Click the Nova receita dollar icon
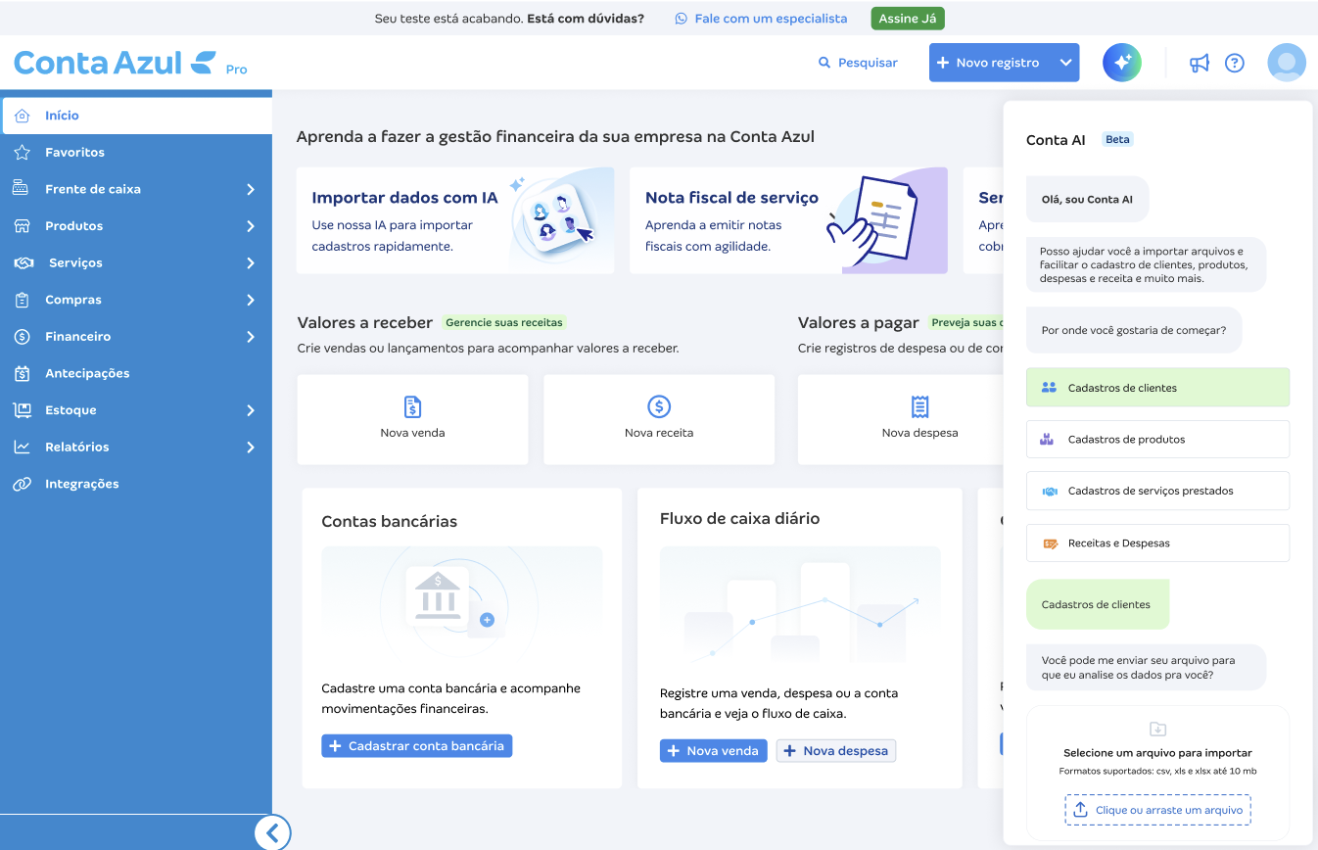 pyautogui.click(x=659, y=406)
